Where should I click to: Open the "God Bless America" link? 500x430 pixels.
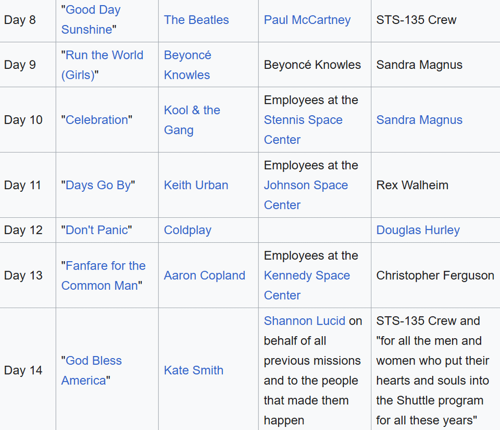94,361
